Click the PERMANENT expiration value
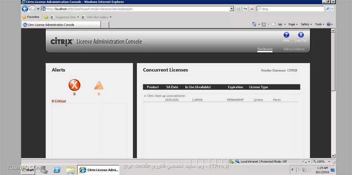 click(x=235, y=100)
